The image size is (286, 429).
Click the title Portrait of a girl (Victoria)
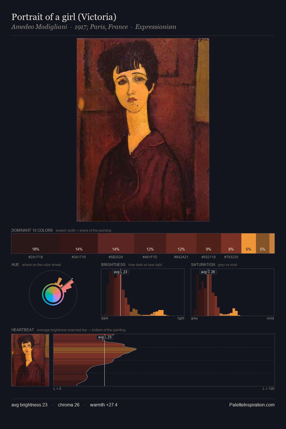(x=64, y=17)
